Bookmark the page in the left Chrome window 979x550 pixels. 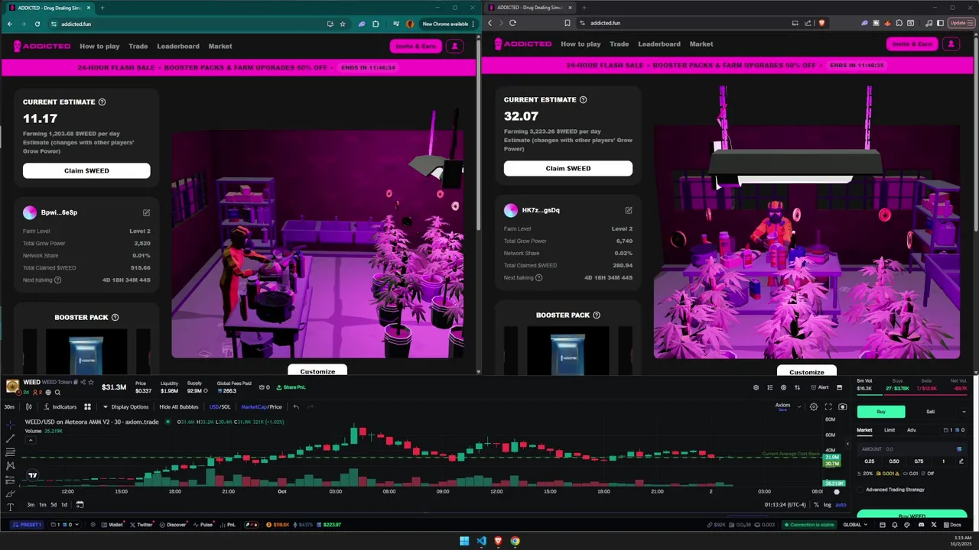342,24
